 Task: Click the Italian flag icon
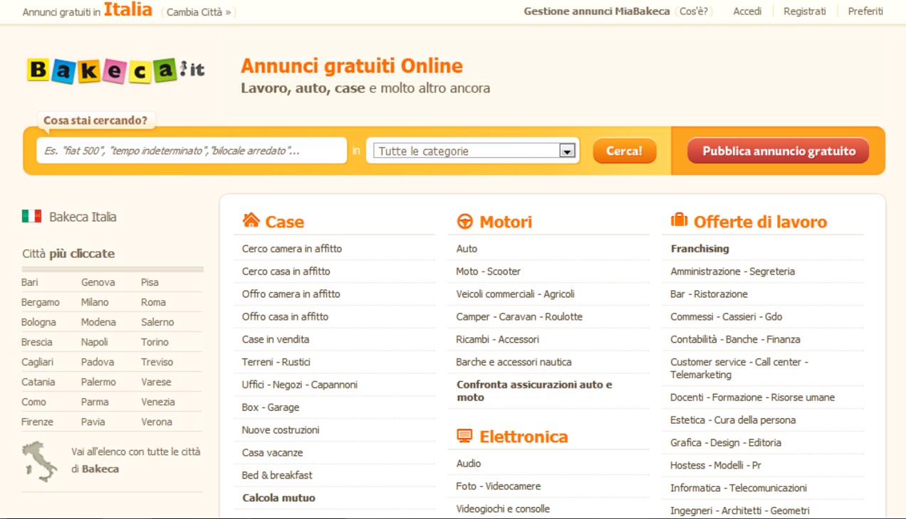pyautogui.click(x=31, y=216)
